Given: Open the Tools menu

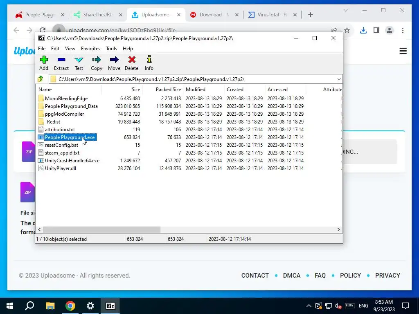Looking at the screenshot, I should [x=111, y=49].
